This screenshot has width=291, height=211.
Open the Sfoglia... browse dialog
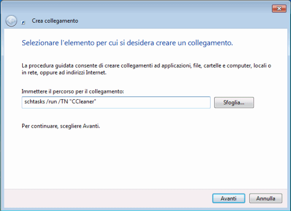234,102
